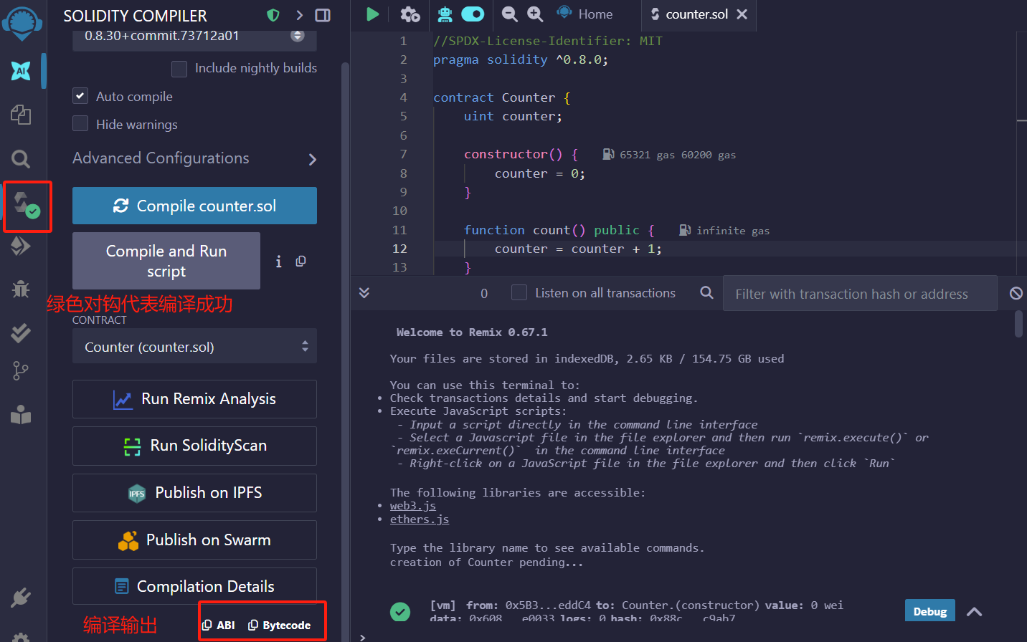Open ethers.js library link
The image size is (1027, 642).
click(x=420, y=519)
